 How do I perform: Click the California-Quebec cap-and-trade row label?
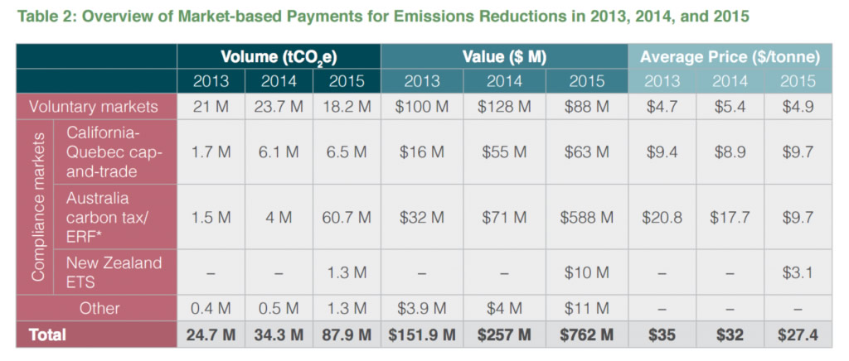[114, 152]
